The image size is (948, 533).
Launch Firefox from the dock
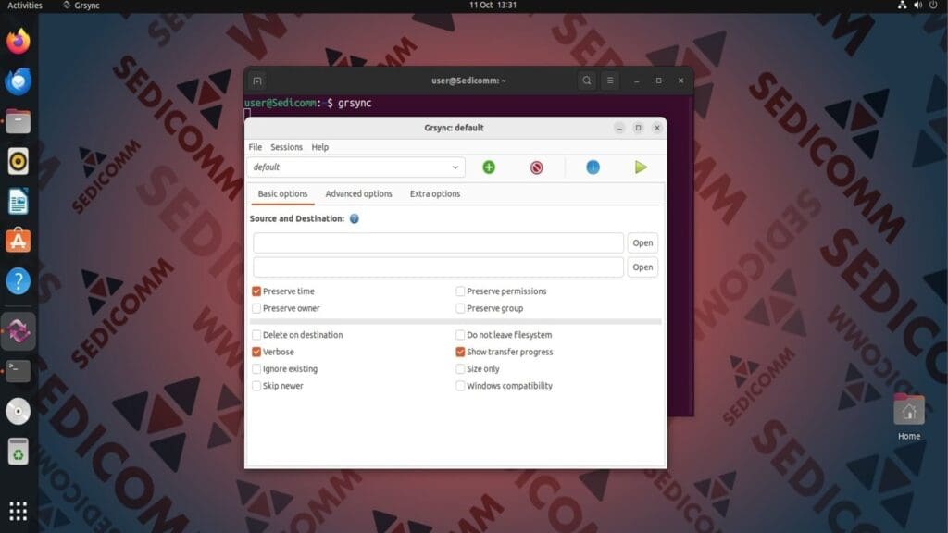[19, 41]
